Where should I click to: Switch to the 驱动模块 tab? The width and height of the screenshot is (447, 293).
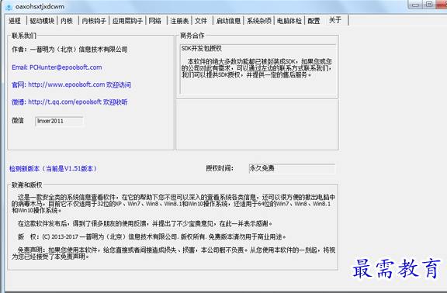42,21
